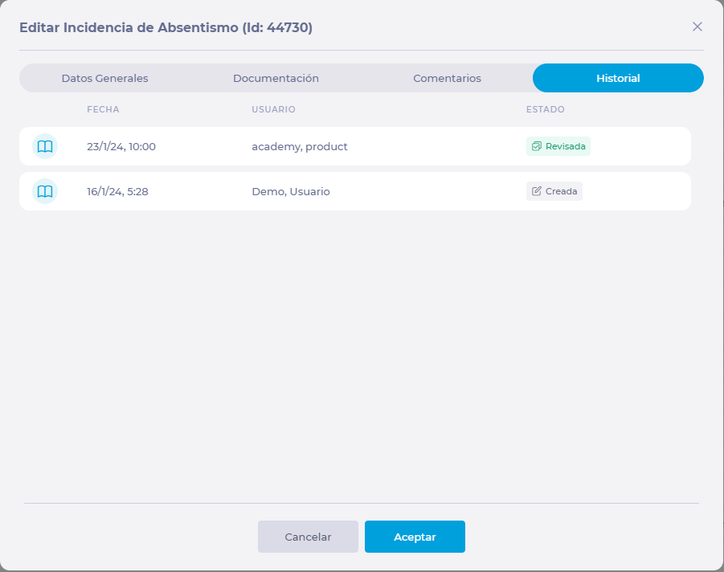
Task: Confirm changes with the Aceptar button
Action: coord(415,537)
